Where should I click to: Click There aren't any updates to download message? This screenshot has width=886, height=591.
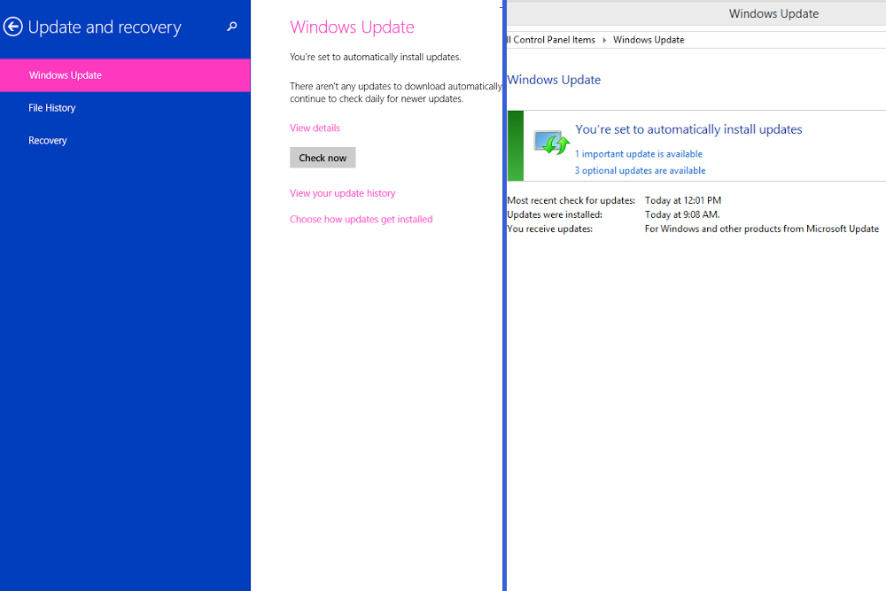[395, 93]
